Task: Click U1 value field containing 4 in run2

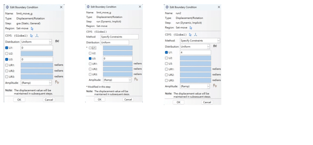Action: pyautogui.click(x=195, y=52)
